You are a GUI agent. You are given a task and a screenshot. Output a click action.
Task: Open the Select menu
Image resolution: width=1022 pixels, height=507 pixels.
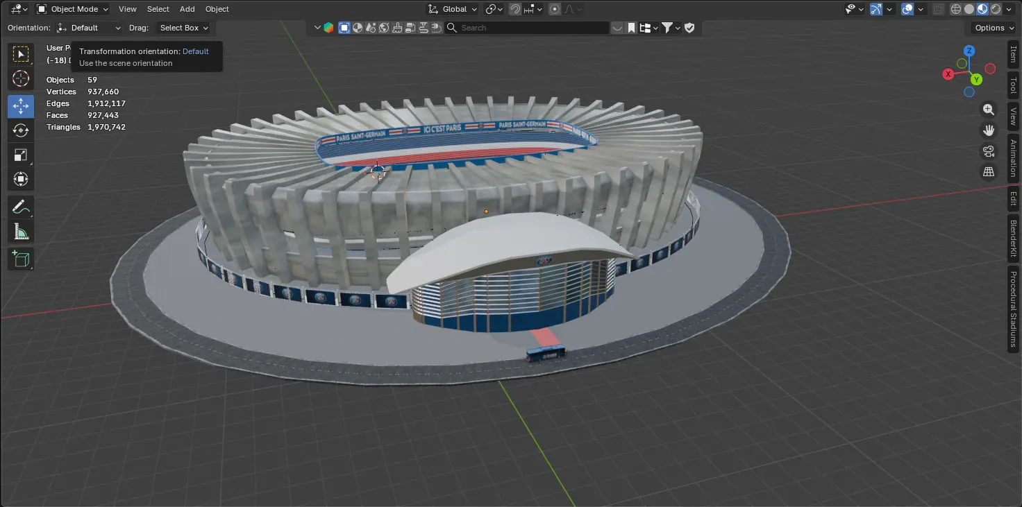coord(158,9)
